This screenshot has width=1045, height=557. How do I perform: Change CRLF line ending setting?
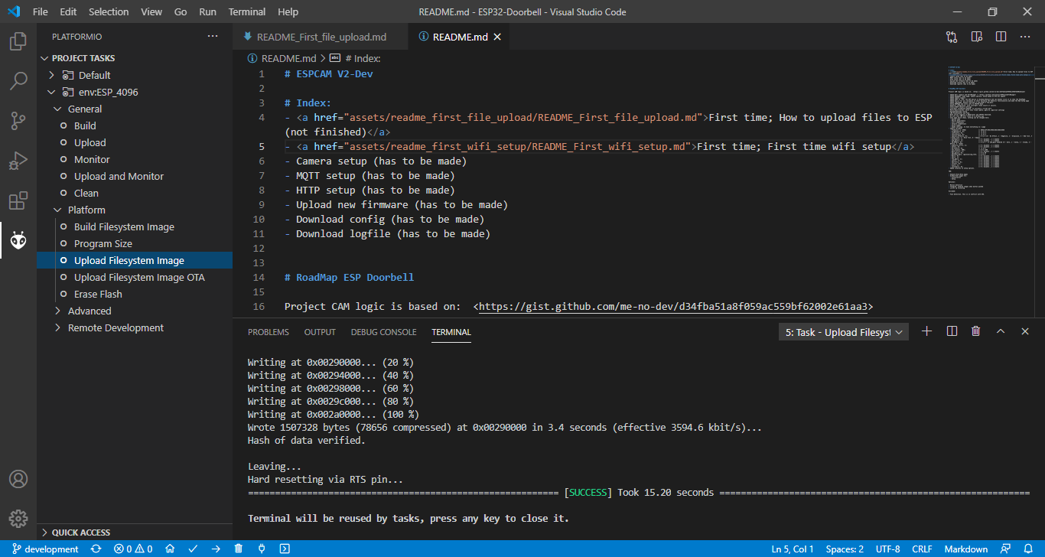(922, 549)
